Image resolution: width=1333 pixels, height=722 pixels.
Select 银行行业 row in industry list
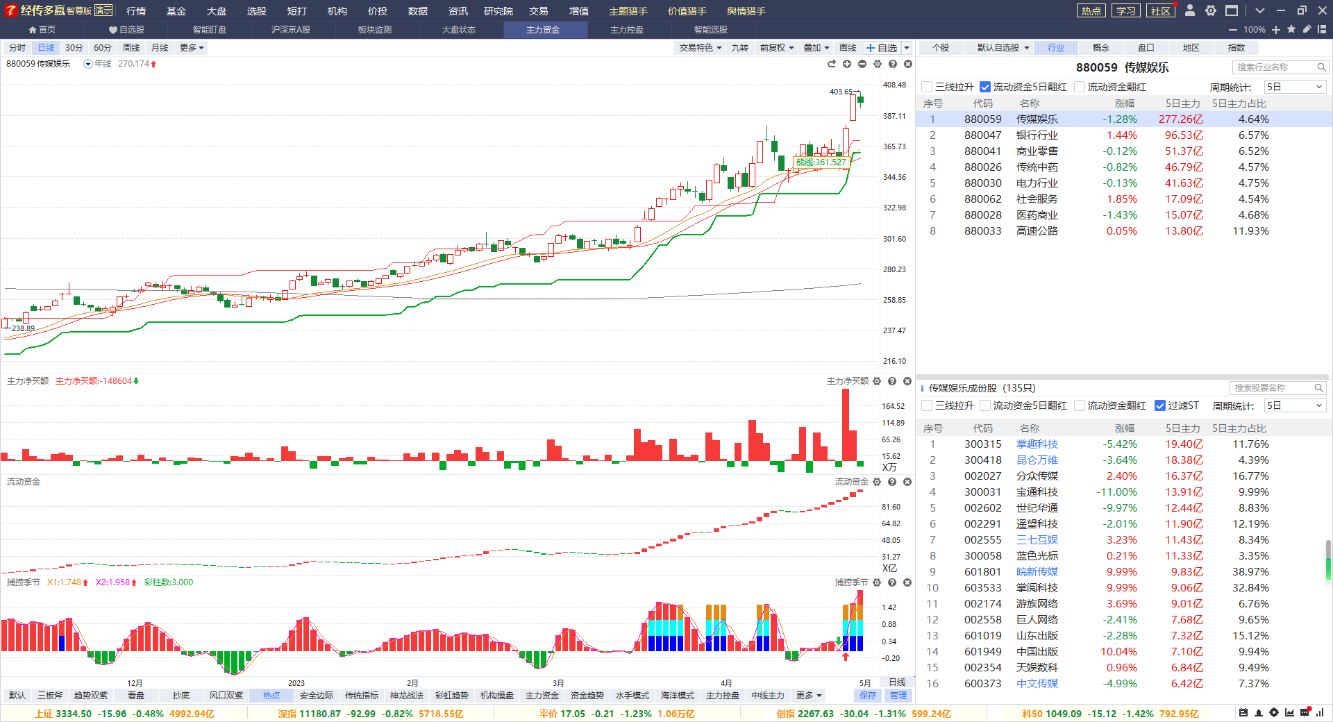(1124, 135)
